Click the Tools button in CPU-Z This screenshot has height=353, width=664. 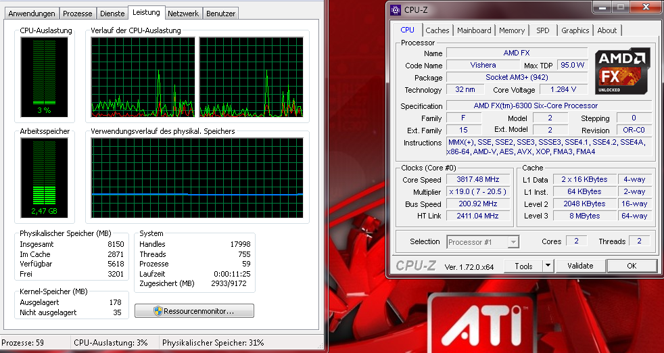point(523,266)
